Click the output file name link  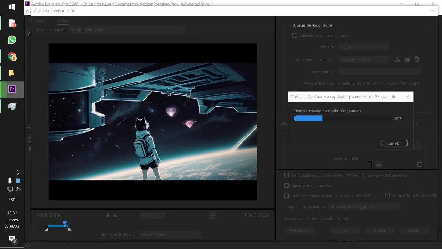(379, 83)
